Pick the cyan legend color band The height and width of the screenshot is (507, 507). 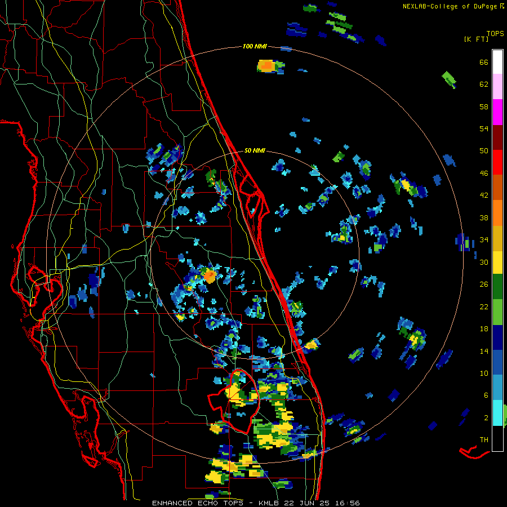(x=497, y=413)
